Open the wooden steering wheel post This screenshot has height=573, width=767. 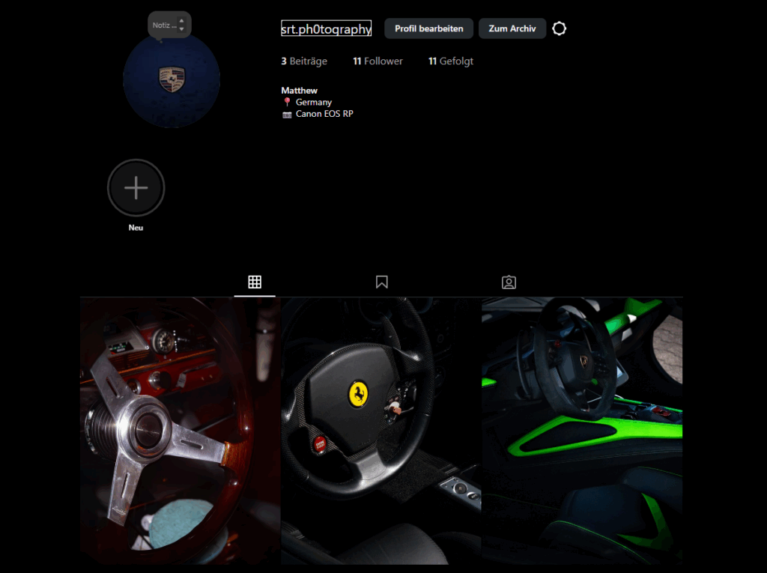tap(180, 431)
